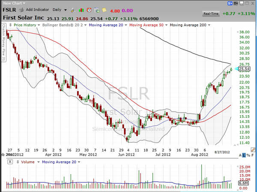Select arithmetic scaling A
The image size is (257, 192).
240,155
